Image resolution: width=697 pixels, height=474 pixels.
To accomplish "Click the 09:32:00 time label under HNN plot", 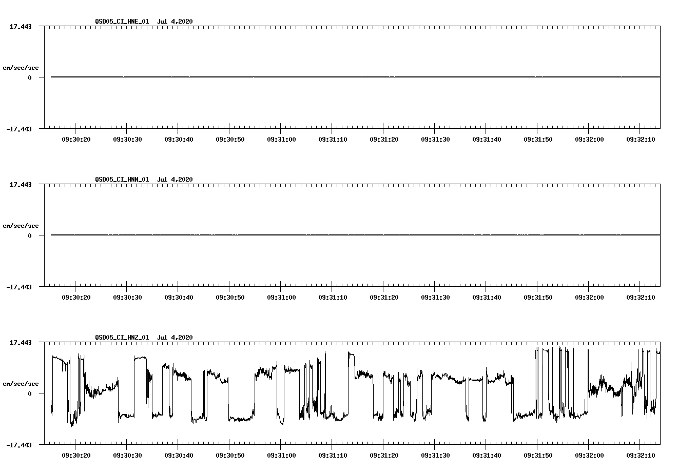I will click(589, 297).
